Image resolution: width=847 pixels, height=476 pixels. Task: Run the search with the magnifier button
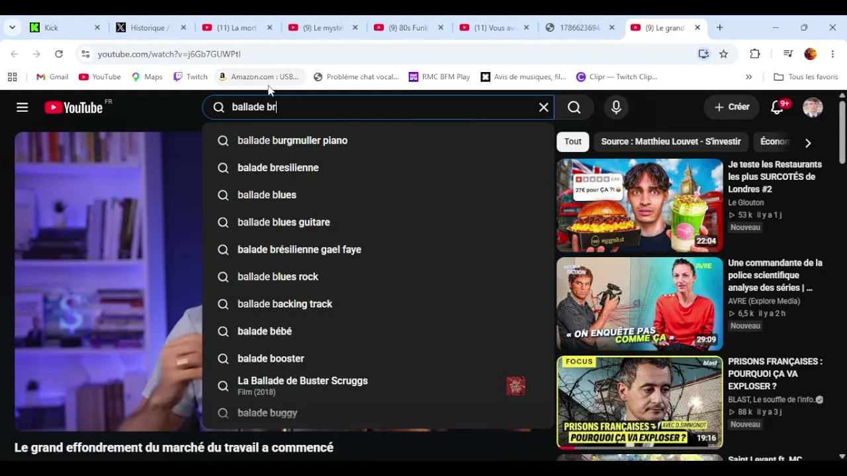click(574, 107)
